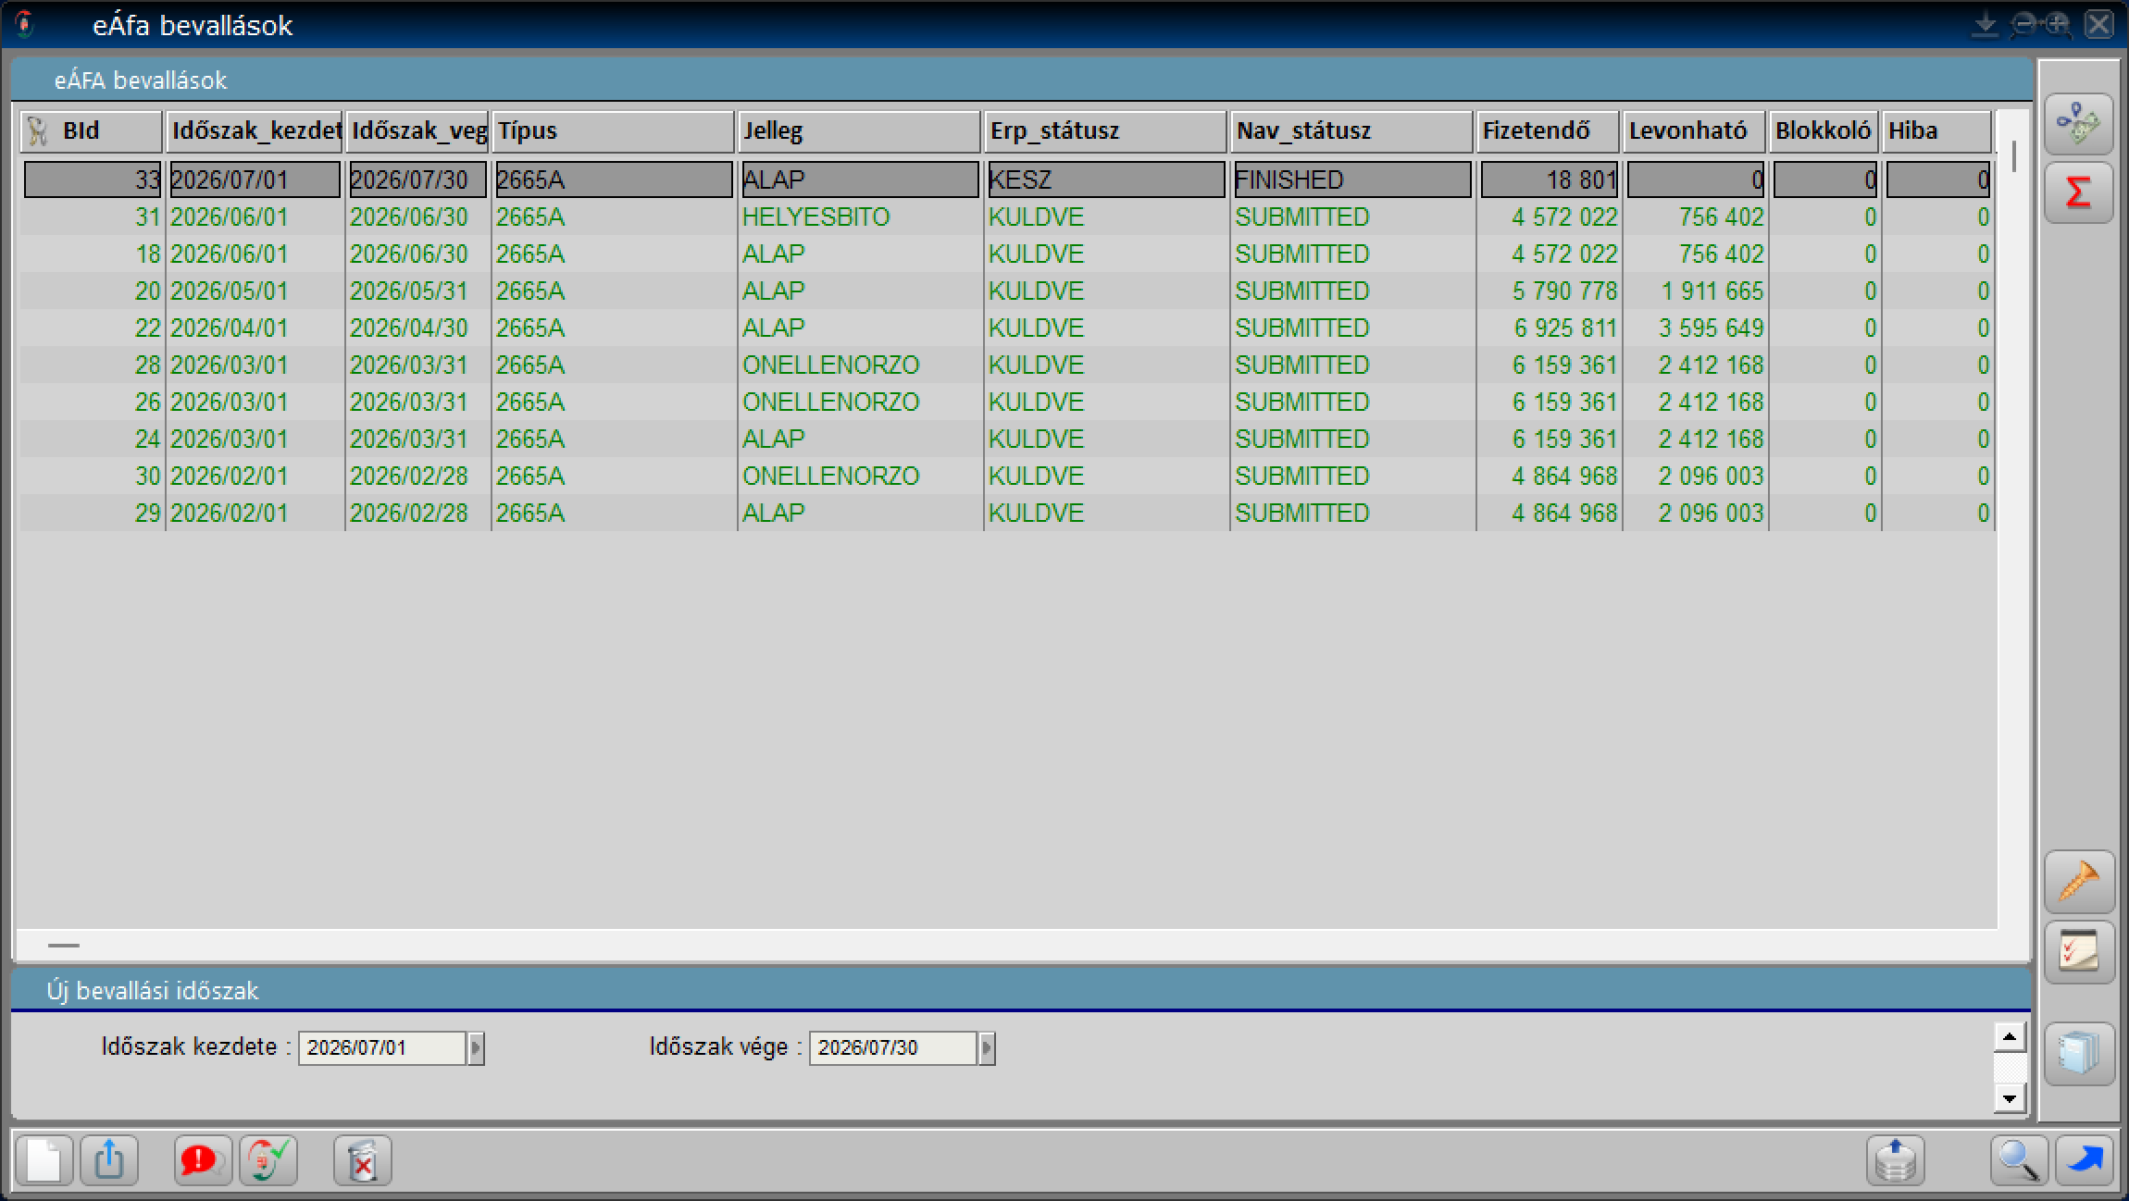Click the blank new document icon
This screenshot has width=2129, height=1201.
point(44,1160)
